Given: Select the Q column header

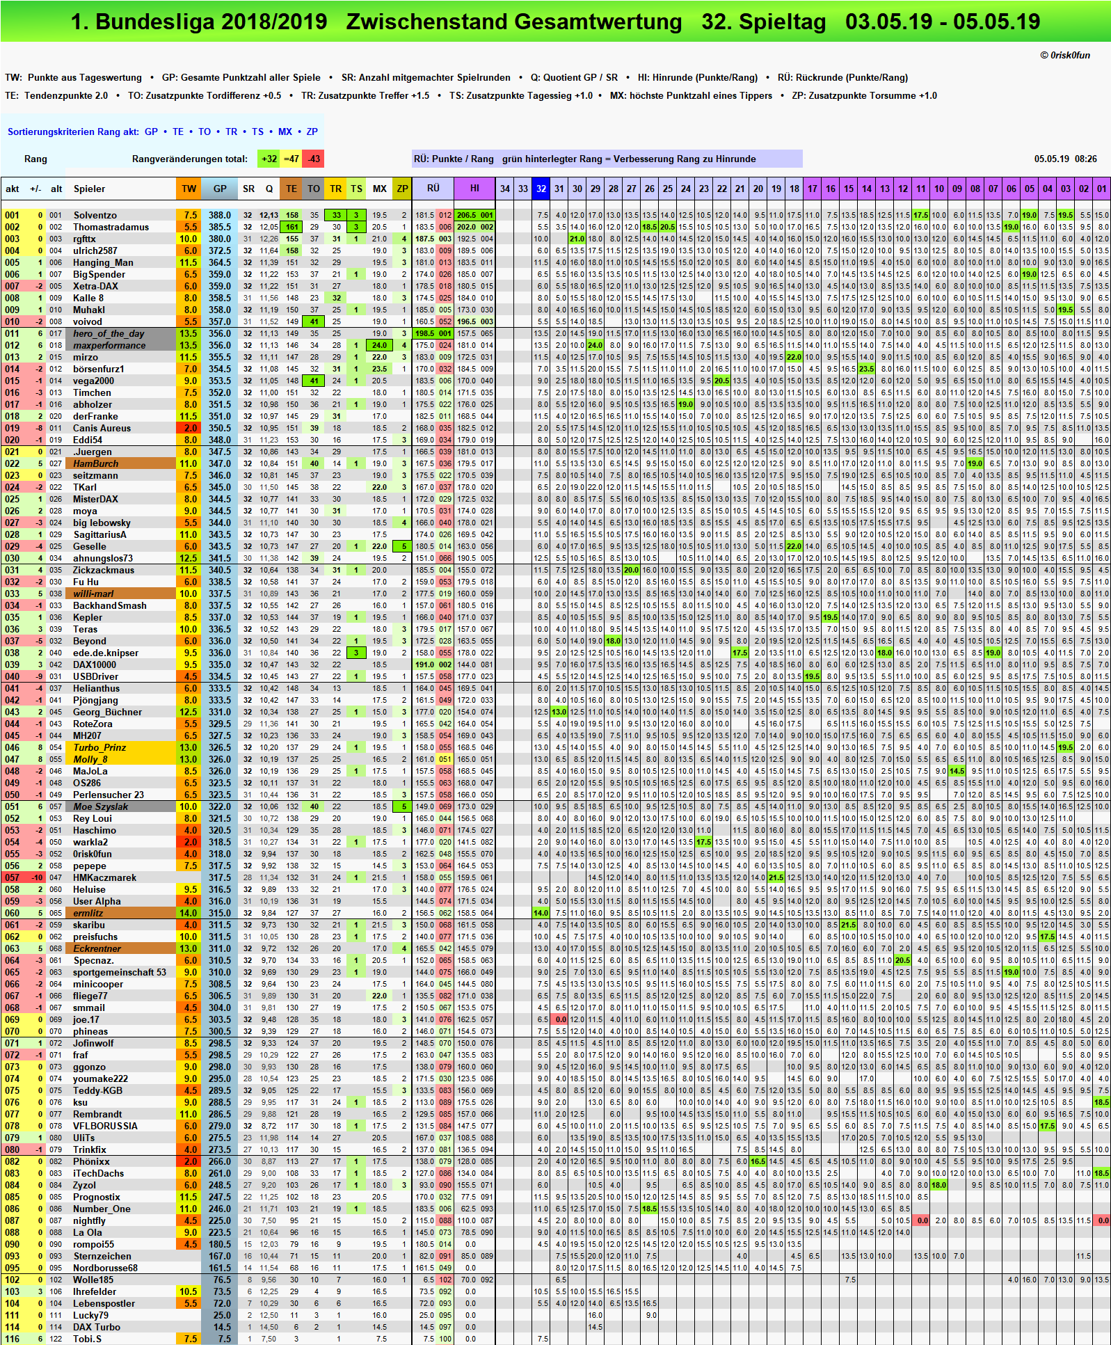Looking at the screenshot, I should pos(269,189).
